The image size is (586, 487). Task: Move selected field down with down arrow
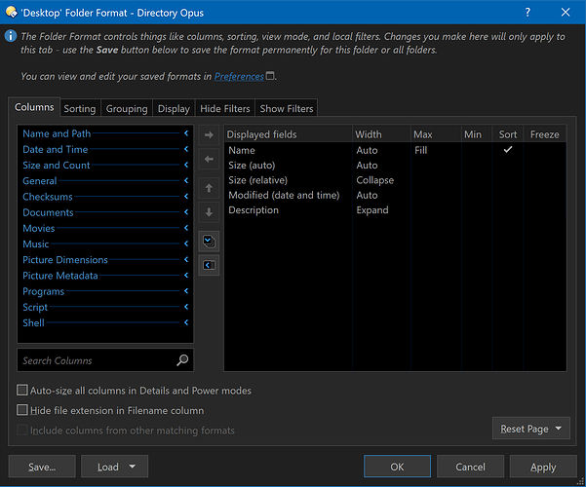tap(209, 212)
